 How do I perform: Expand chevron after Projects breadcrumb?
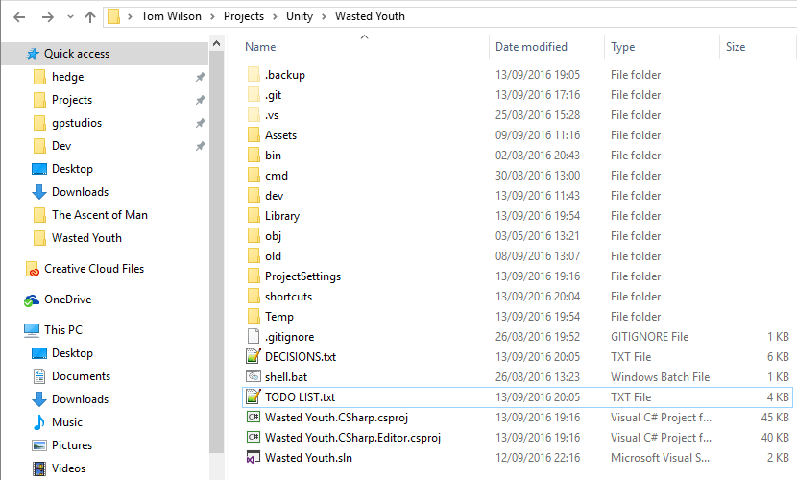pos(275,16)
